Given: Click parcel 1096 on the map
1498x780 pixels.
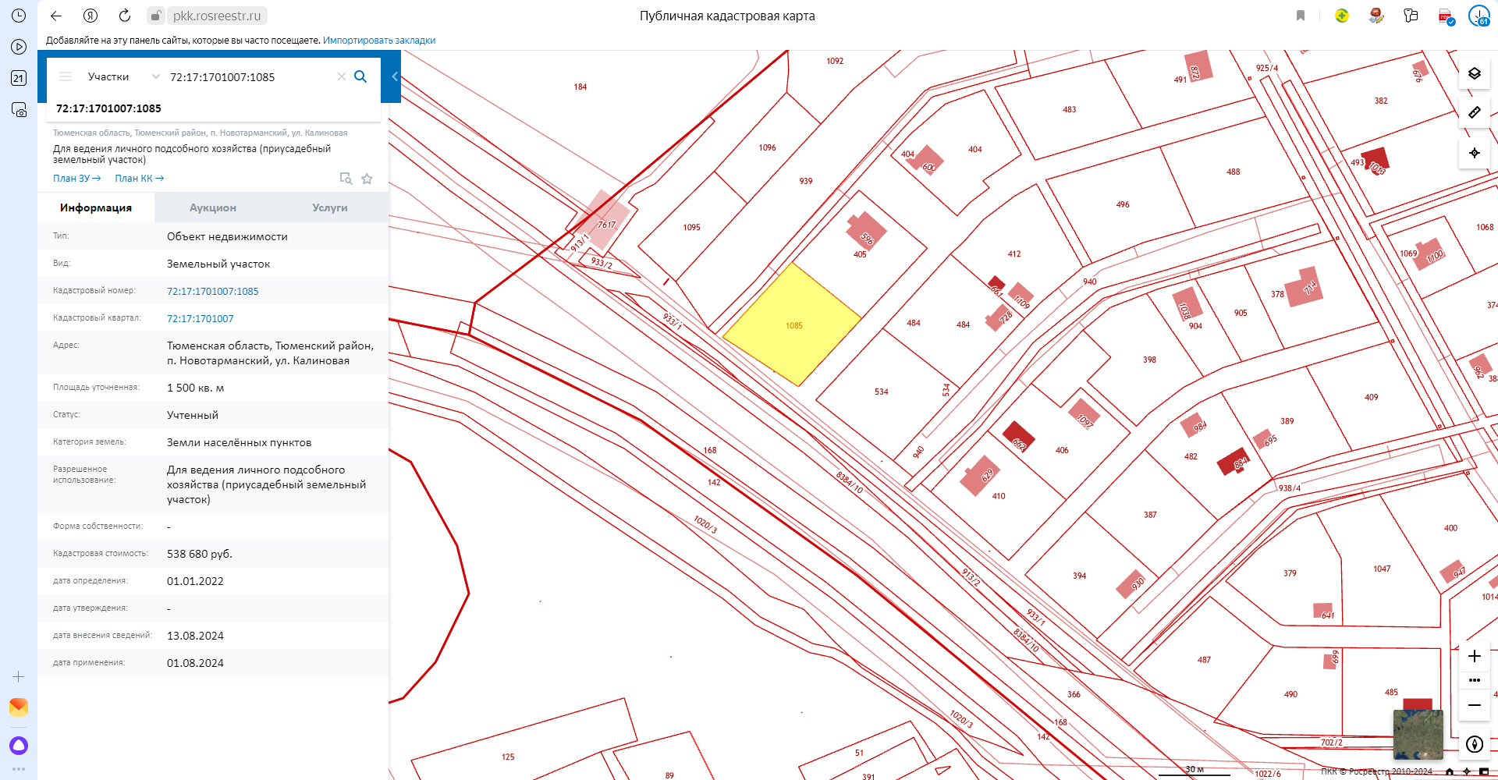Looking at the screenshot, I should pos(767,147).
